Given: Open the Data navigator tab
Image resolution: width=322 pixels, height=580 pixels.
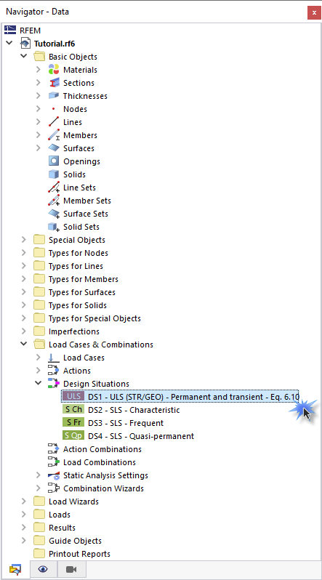Looking at the screenshot, I should pyautogui.click(x=15, y=569).
